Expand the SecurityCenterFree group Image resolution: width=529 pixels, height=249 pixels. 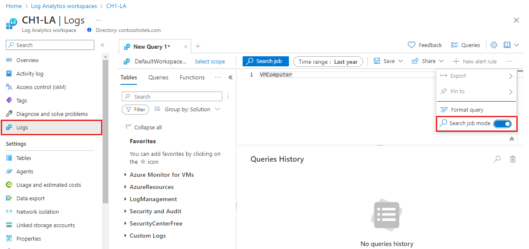pyautogui.click(x=153, y=223)
